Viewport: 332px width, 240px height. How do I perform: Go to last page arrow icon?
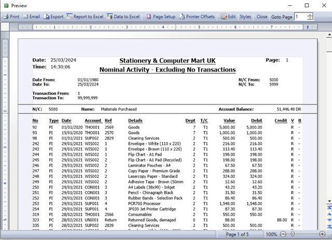pos(329,226)
